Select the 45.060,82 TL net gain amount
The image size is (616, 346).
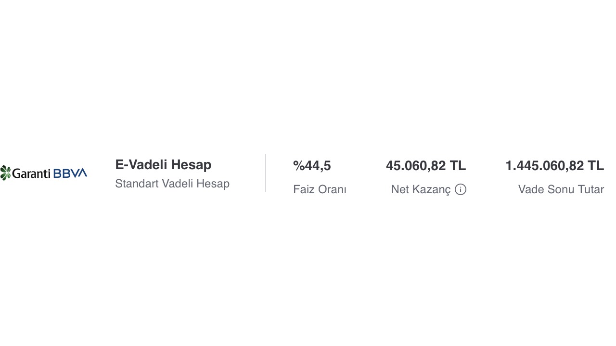tap(426, 166)
